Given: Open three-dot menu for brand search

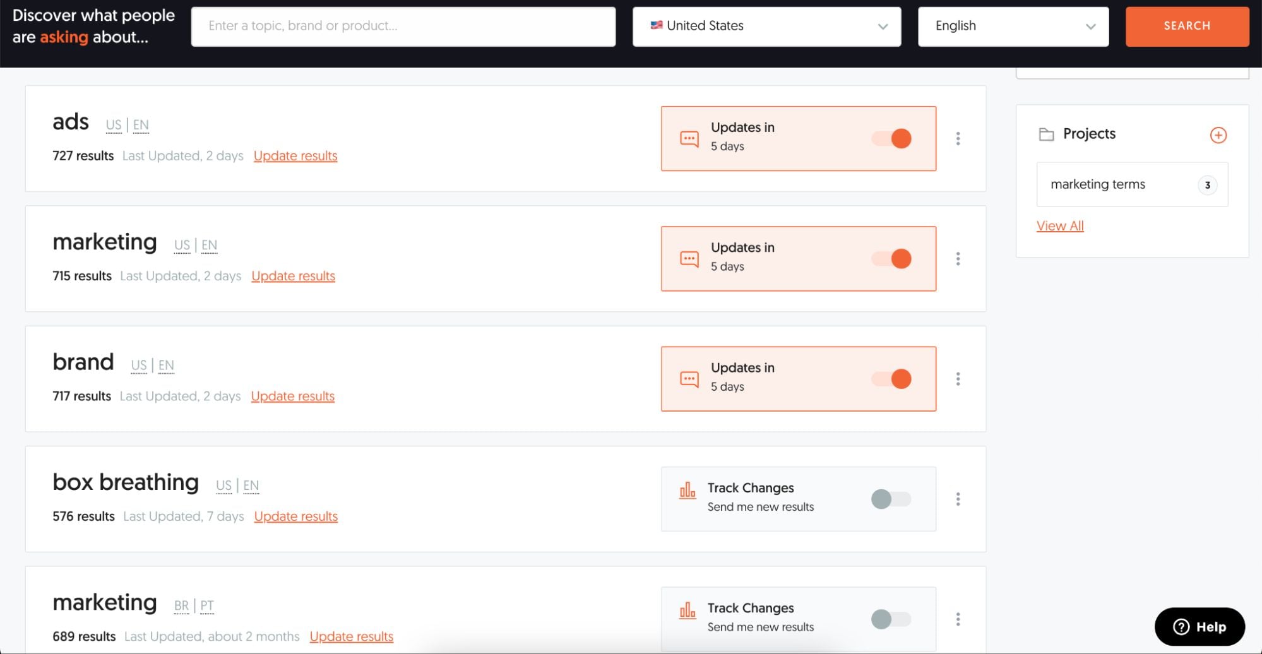Looking at the screenshot, I should (958, 379).
